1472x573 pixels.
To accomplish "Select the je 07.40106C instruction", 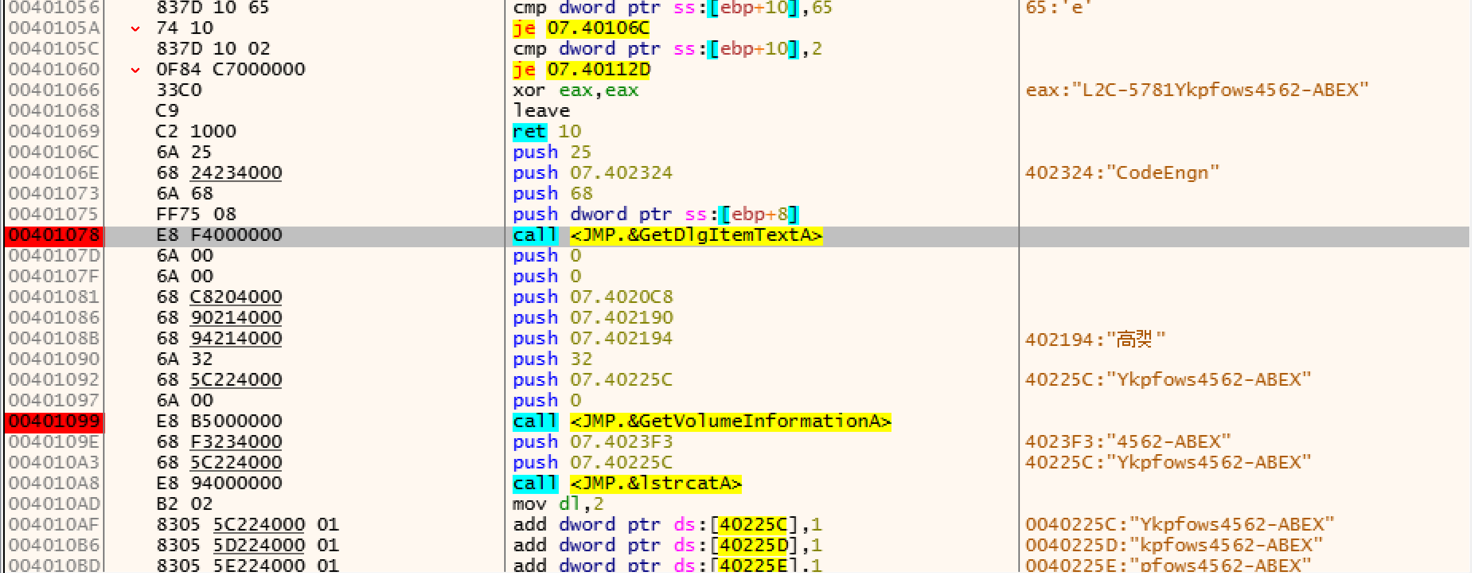I will point(581,28).
